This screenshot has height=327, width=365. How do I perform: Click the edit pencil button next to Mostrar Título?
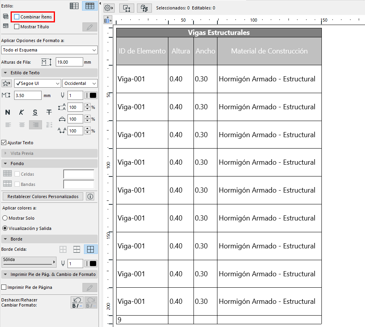tap(89, 27)
